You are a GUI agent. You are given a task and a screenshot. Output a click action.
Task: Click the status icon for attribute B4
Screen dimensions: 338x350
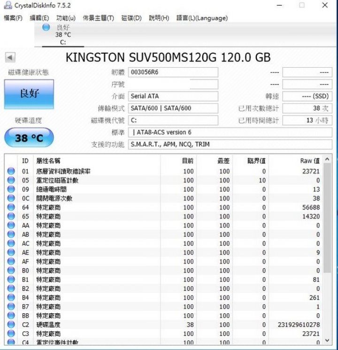[x=11, y=297]
